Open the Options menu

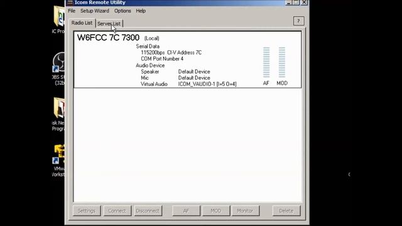click(x=122, y=11)
